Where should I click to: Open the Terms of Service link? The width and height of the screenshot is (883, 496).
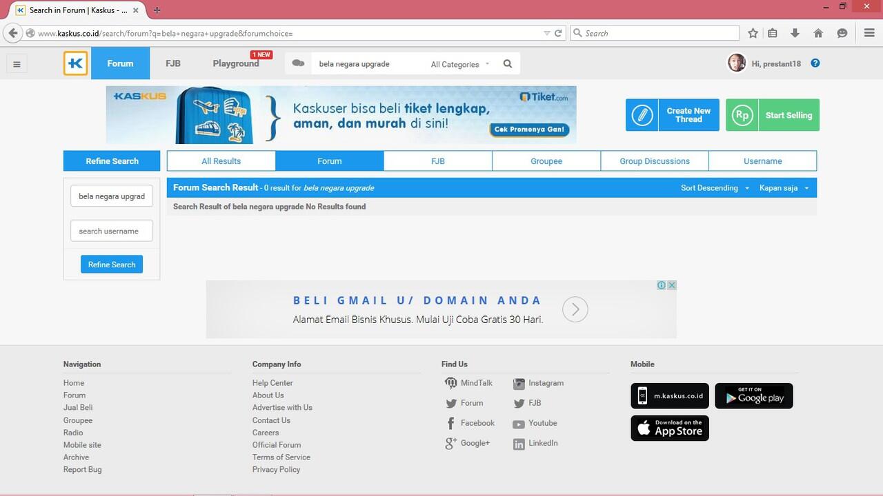[x=281, y=457]
